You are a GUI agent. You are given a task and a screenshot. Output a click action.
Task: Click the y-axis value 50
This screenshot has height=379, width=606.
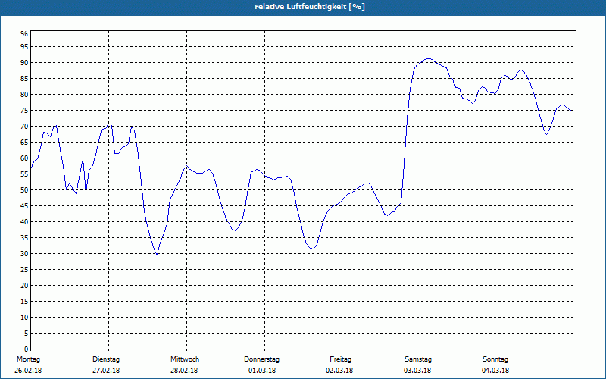[x=24, y=190]
